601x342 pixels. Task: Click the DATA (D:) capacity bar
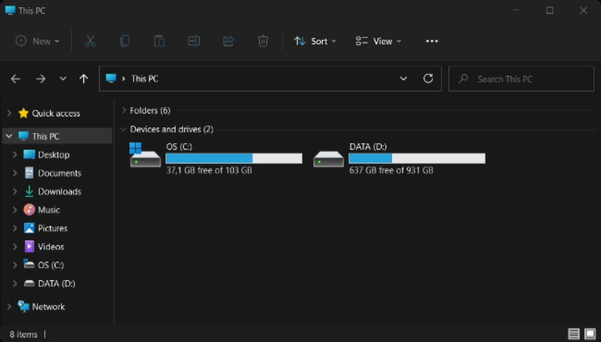[x=417, y=158]
